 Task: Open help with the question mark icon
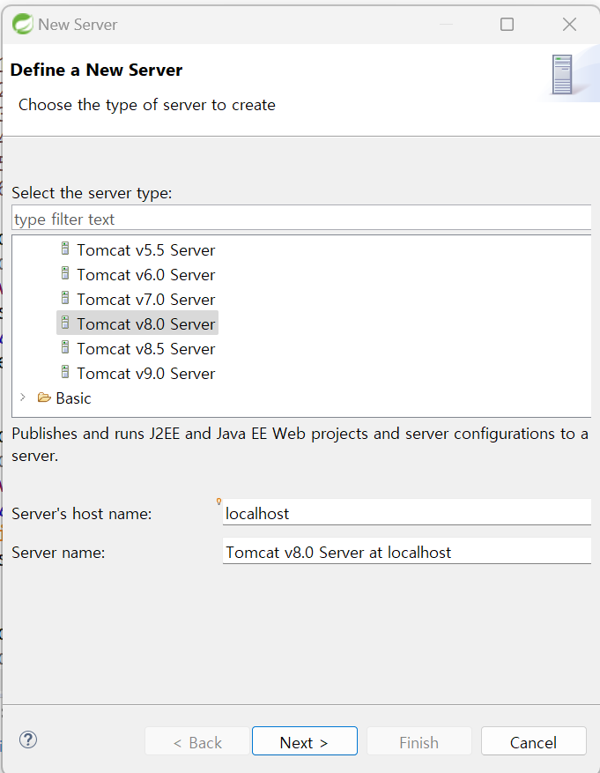tap(28, 740)
